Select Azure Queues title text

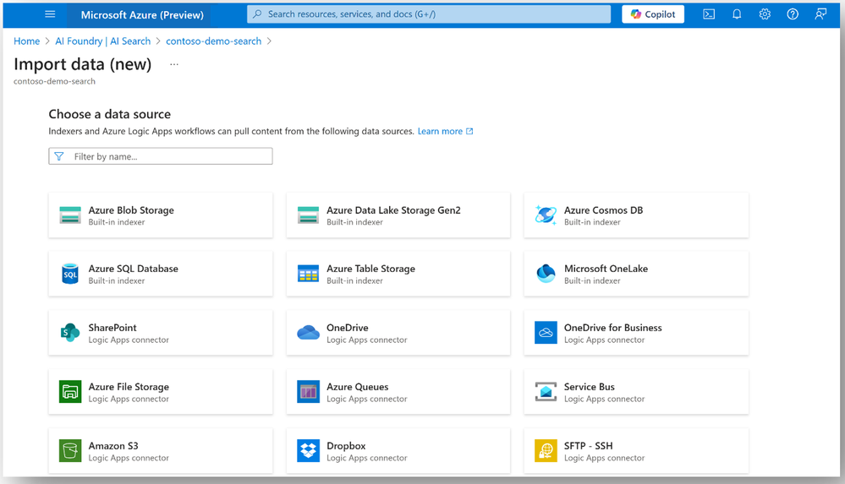[357, 387]
